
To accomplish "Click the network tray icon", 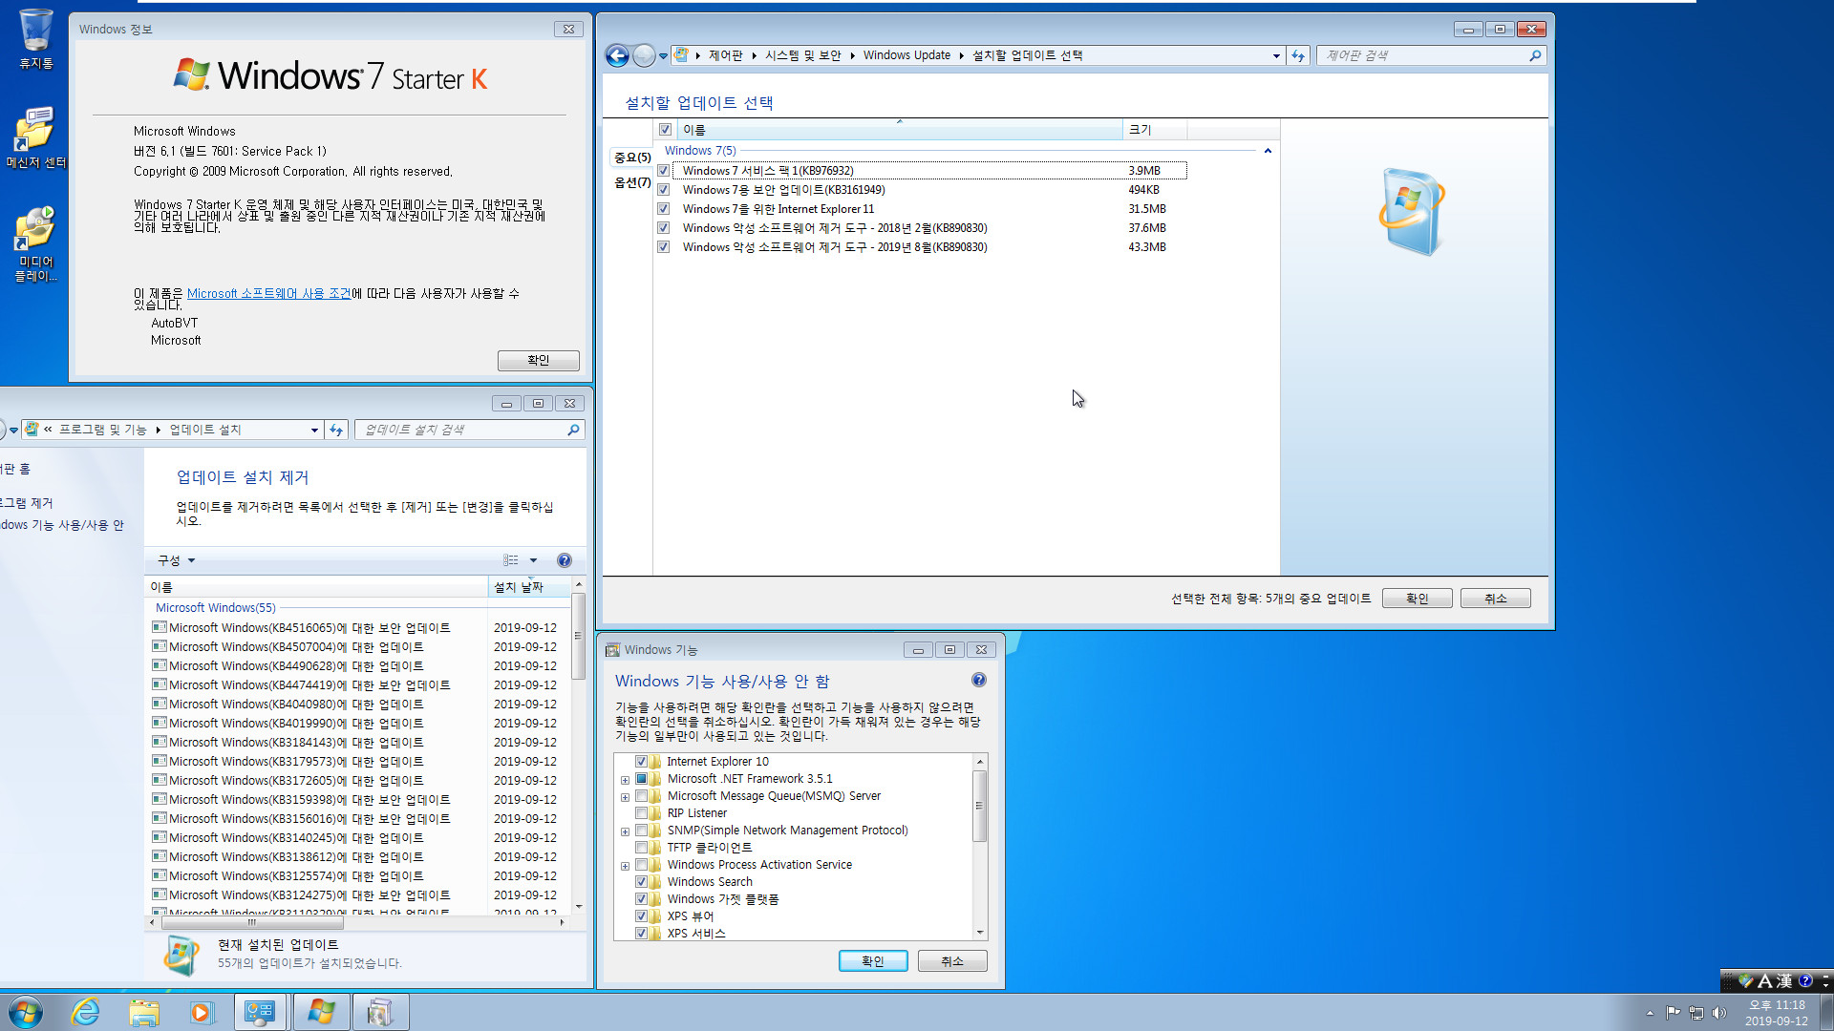I will pos(1696,1013).
